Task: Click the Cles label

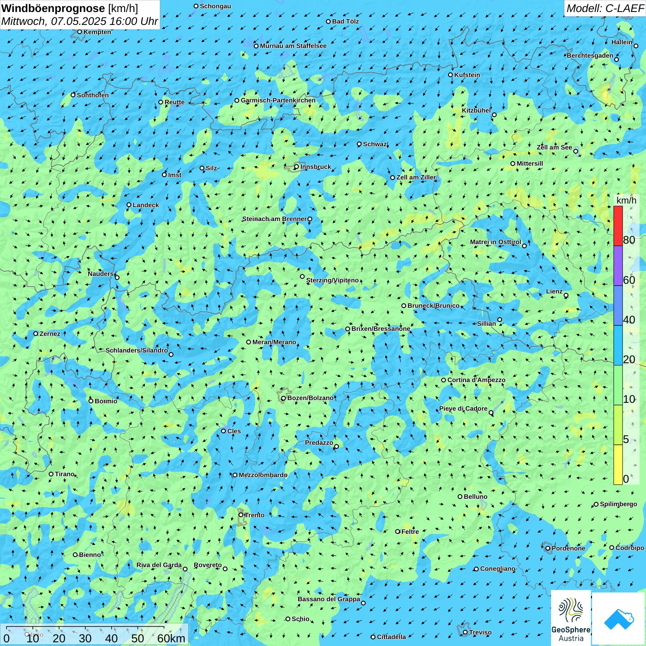Action: click(x=234, y=431)
